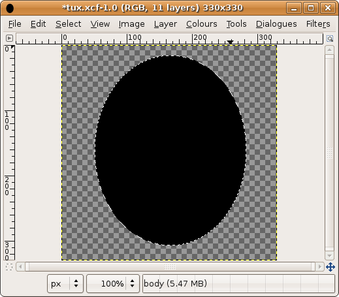Click the vertical scrollbar up arrow

coord(329,50)
